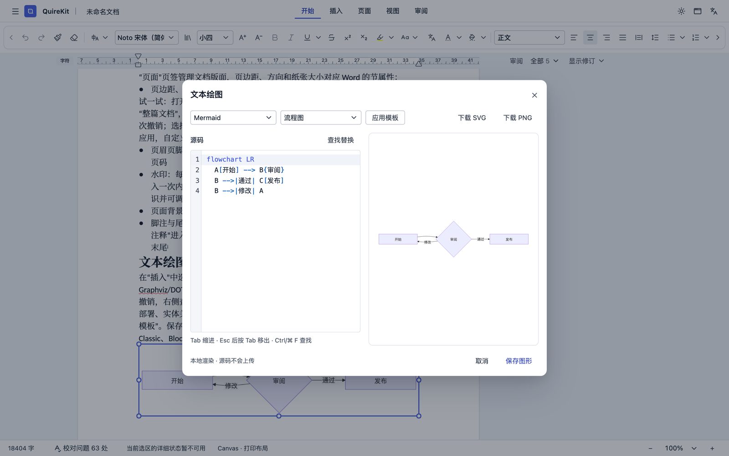Click the clear formatting eraser icon
Image resolution: width=729 pixels, height=456 pixels.
[74, 37]
